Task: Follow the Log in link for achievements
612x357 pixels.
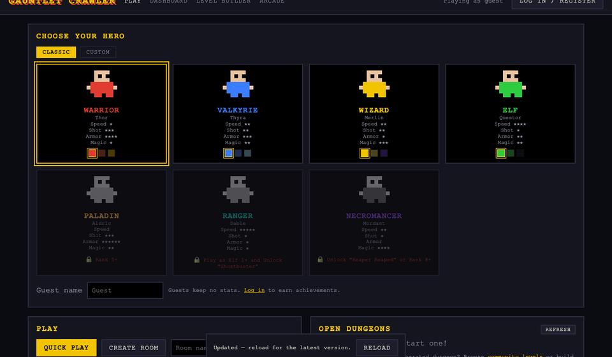Action: [x=254, y=290]
